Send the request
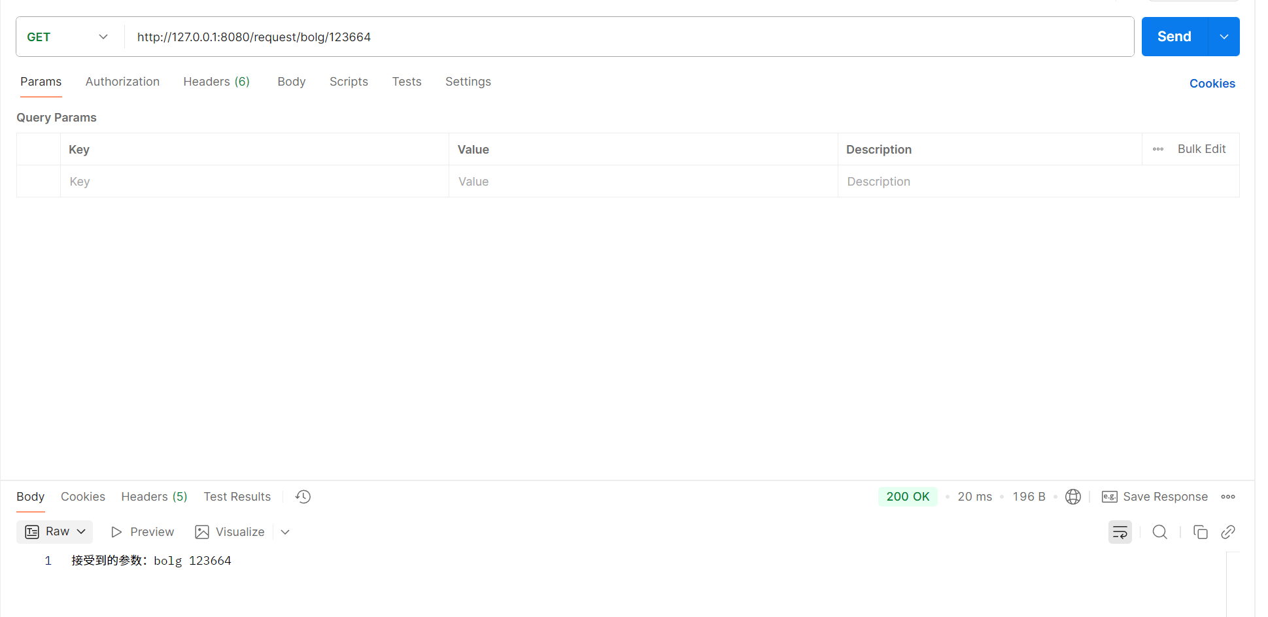Image resolution: width=1268 pixels, height=617 pixels. [x=1174, y=37]
